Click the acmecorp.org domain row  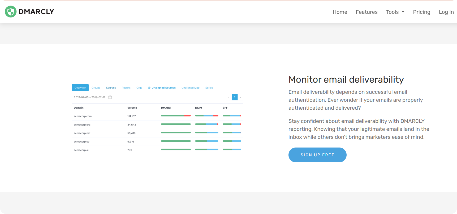coord(82,124)
